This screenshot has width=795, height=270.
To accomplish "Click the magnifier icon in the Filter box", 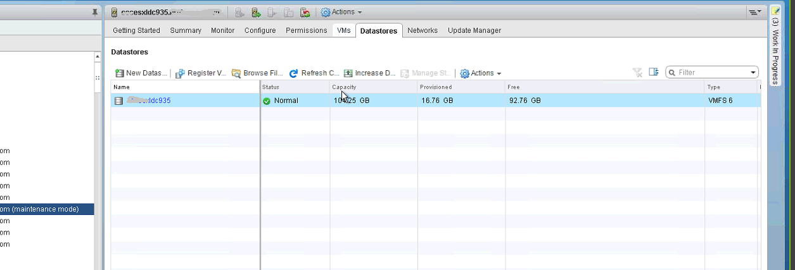I will (x=672, y=73).
